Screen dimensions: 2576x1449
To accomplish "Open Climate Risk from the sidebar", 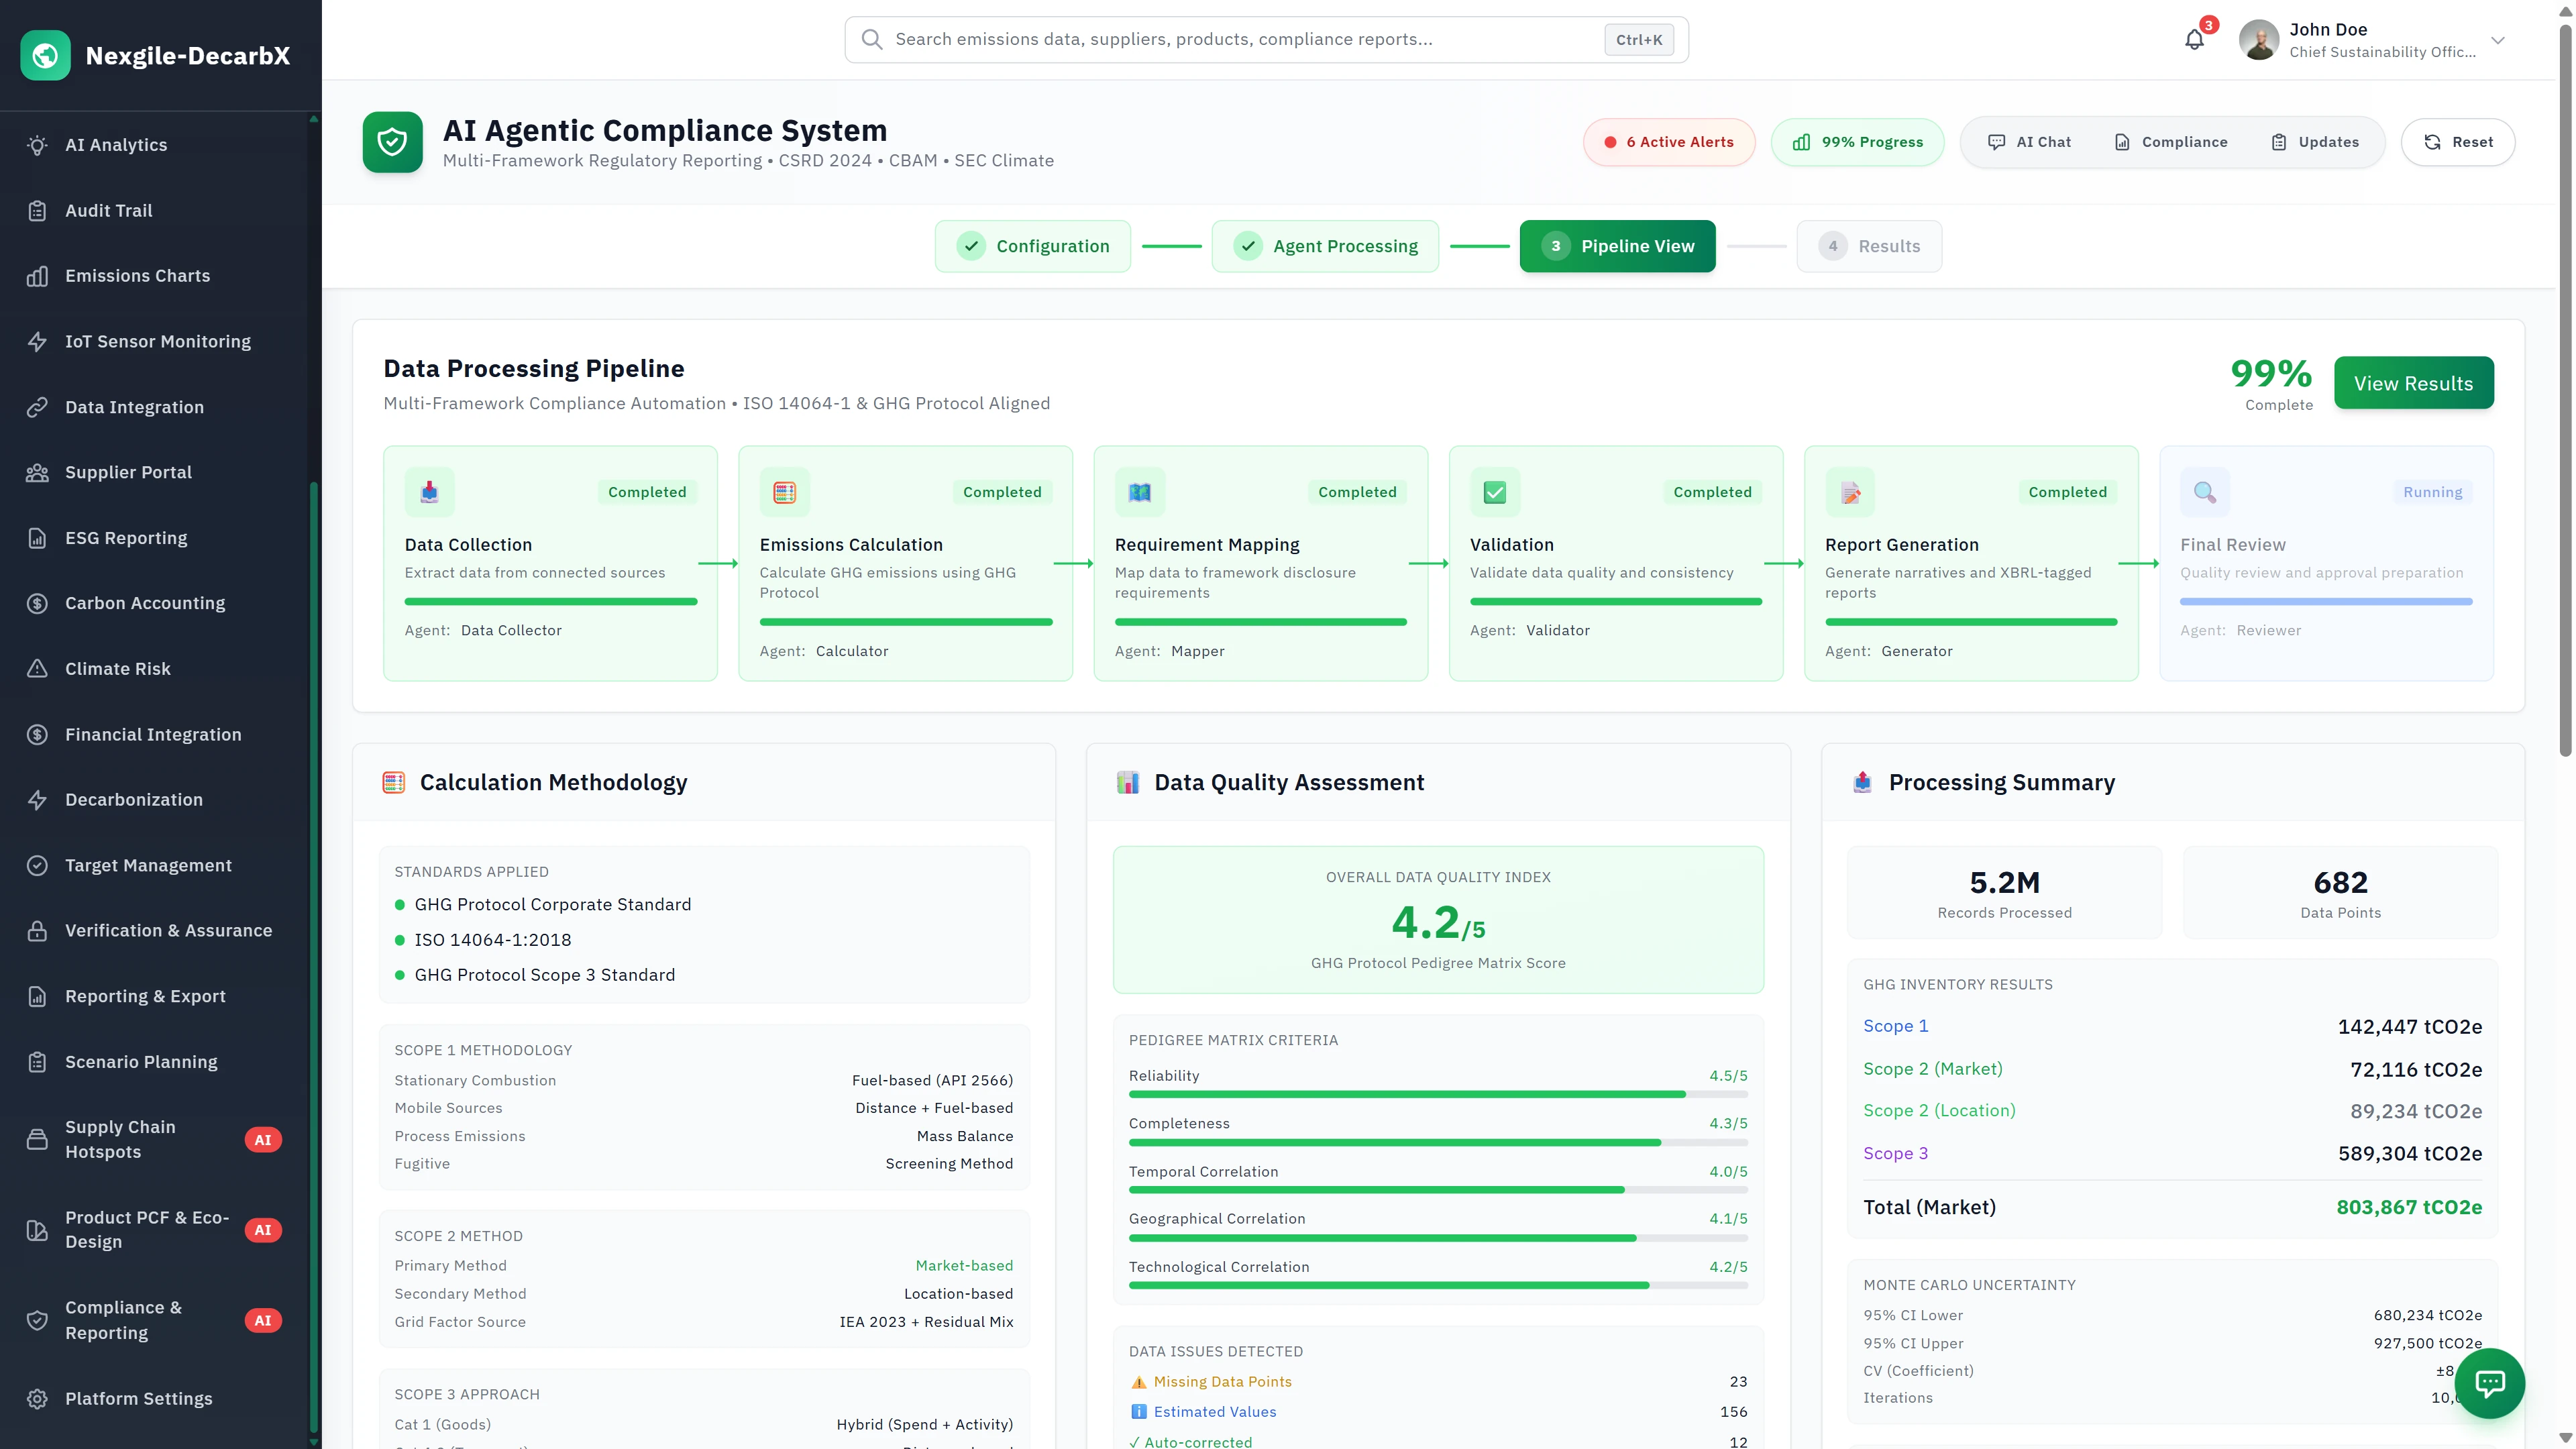I will point(117,668).
